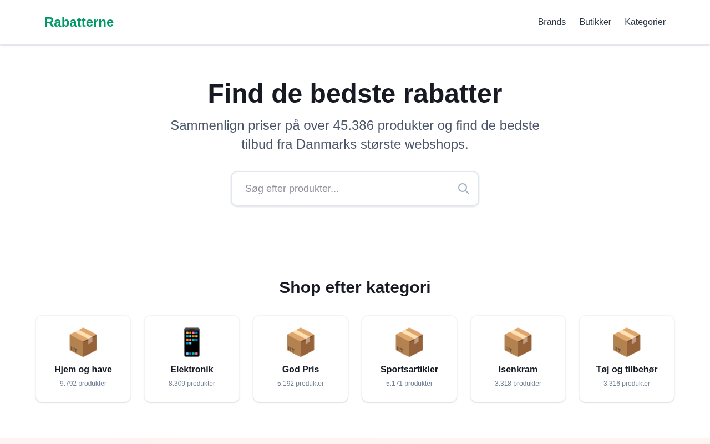The height and width of the screenshot is (444, 710).
Task: Open the Hjem og have box icon
Action: click(x=83, y=342)
